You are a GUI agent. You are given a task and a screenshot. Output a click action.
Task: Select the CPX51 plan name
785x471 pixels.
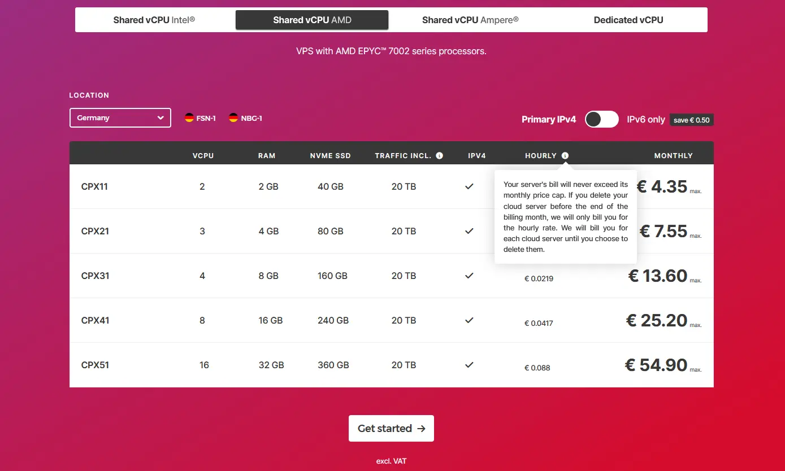coord(95,365)
